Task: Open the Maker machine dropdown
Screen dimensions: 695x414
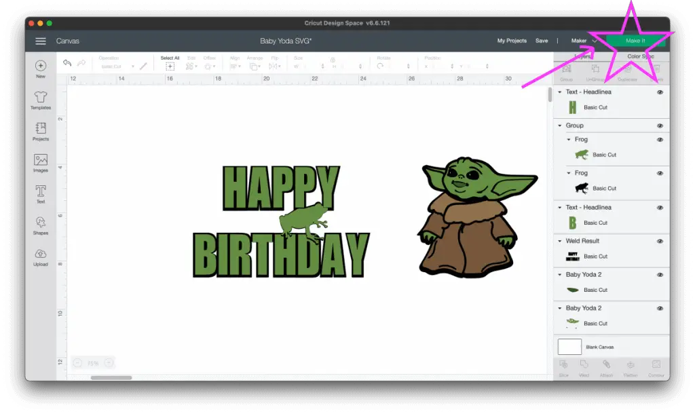Action: (584, 40)
